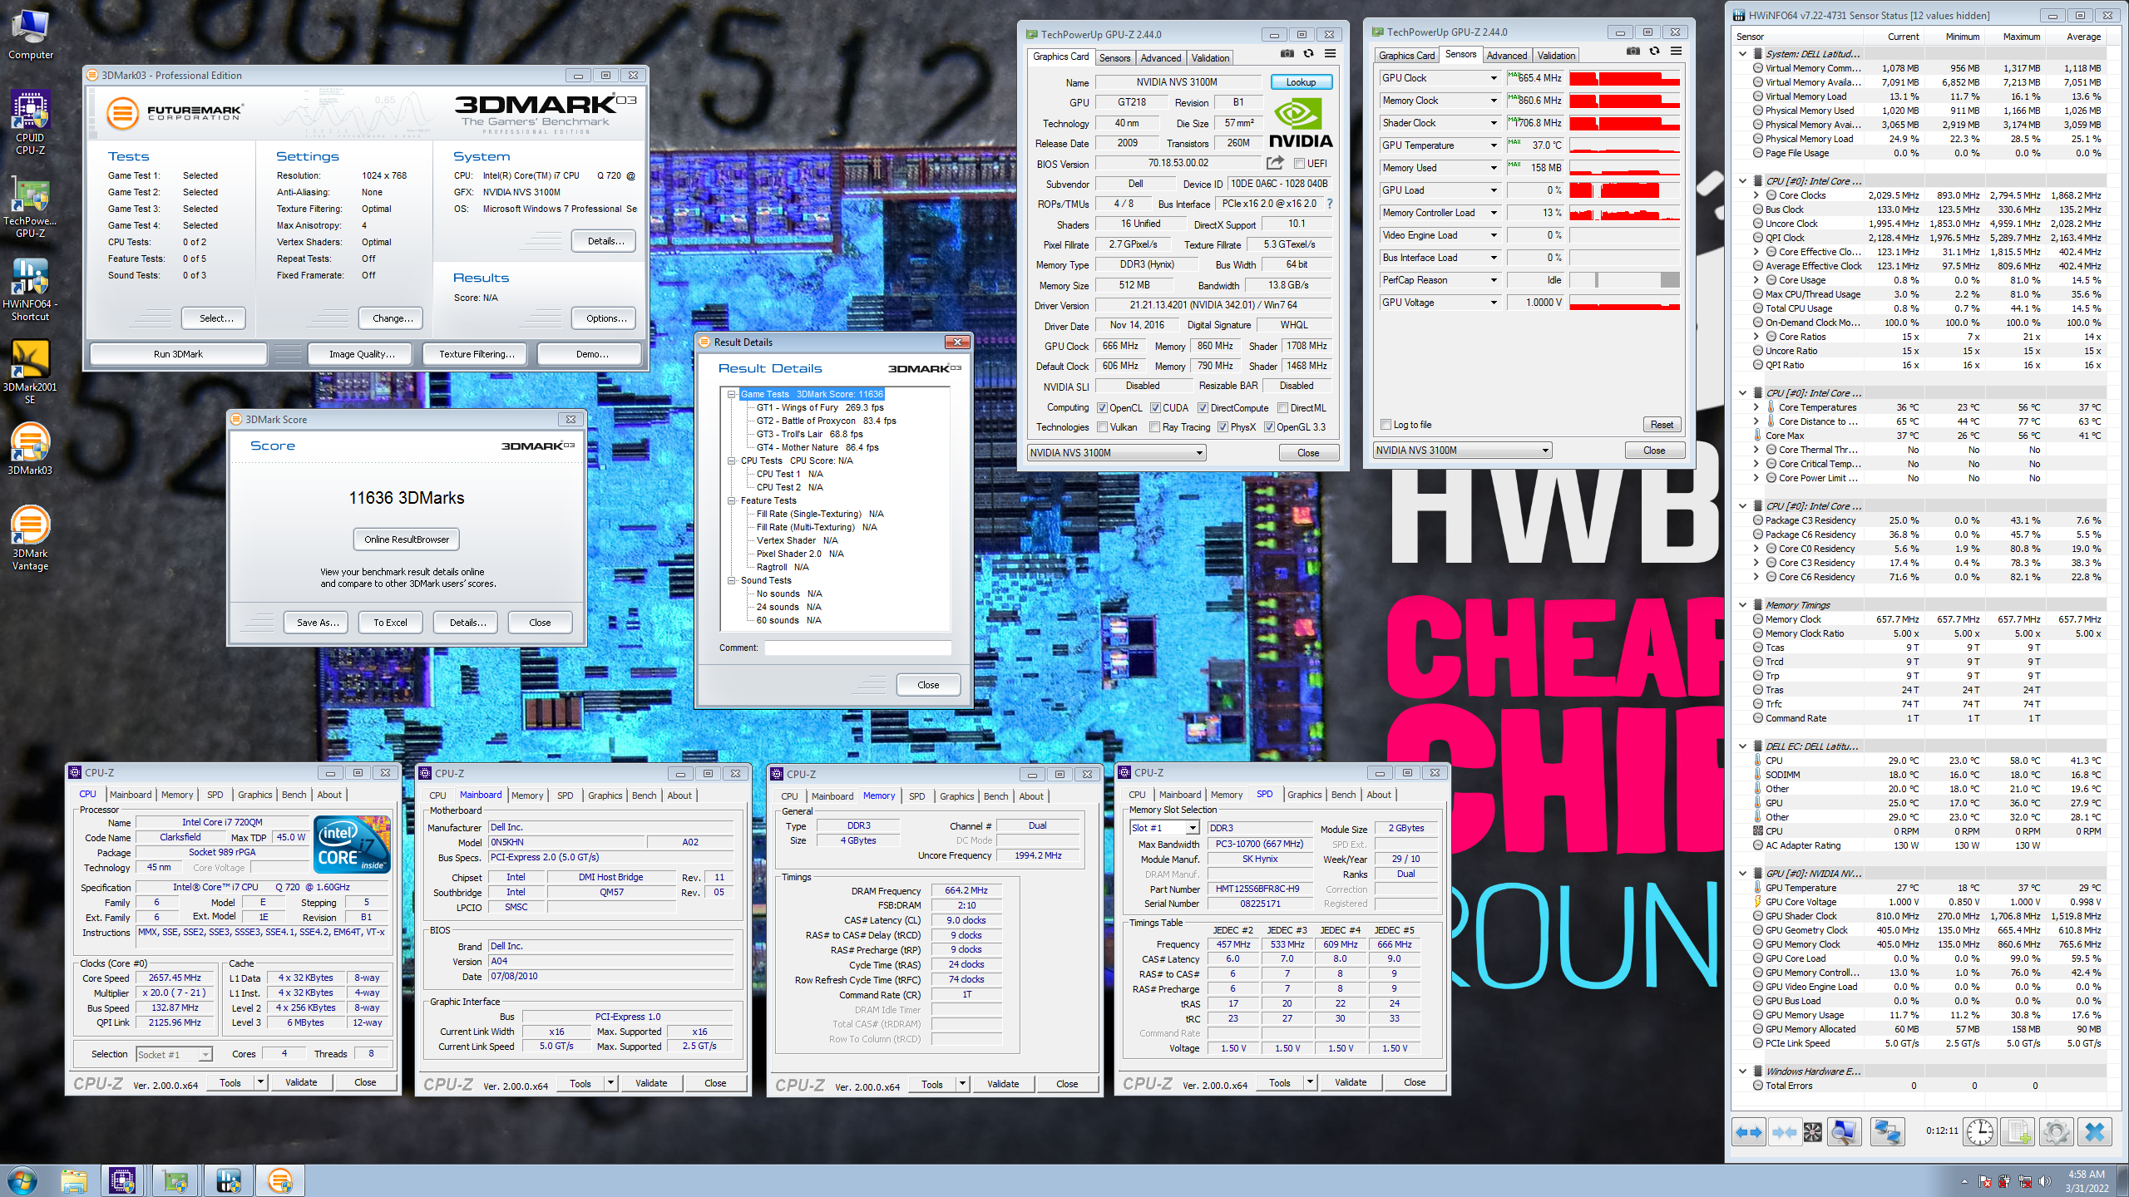Click Lookup button in GPU-Z
The image size is (2129, 1197).
[x=1301, y=82]
